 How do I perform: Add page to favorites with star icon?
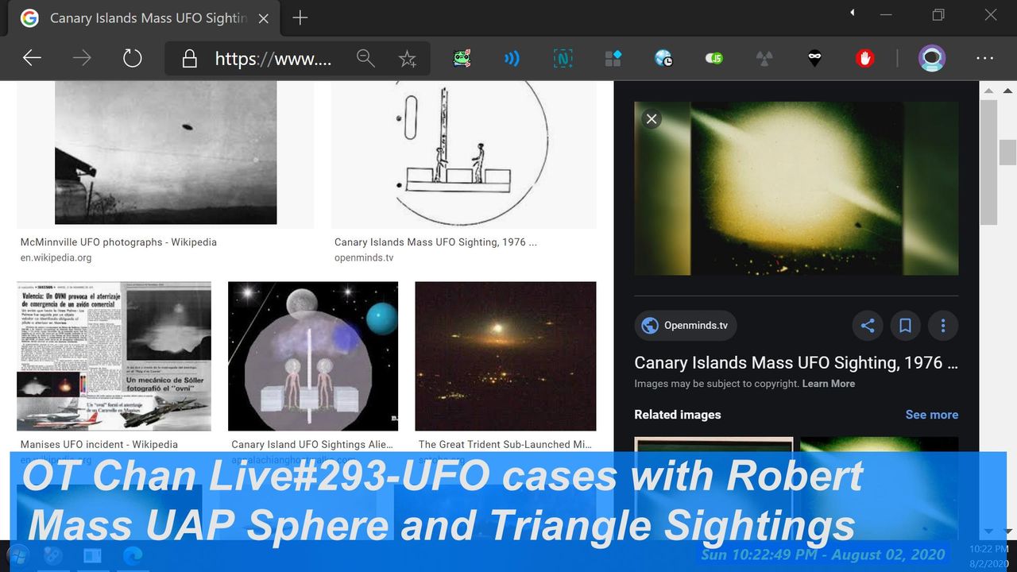[x=408, y=59]
